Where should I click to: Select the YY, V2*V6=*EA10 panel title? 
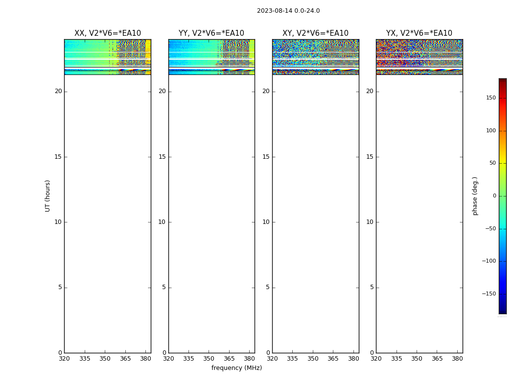coord(211,33)
